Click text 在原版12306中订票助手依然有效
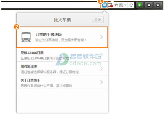The width and height of the screenshot is (166, 114). pyautogui.click(x=45, y=58)
